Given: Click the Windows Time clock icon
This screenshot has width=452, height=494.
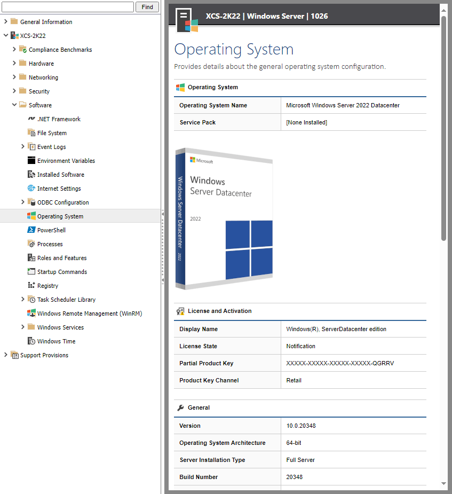Looking at the screenshot, I should click(x=31, y=341).
